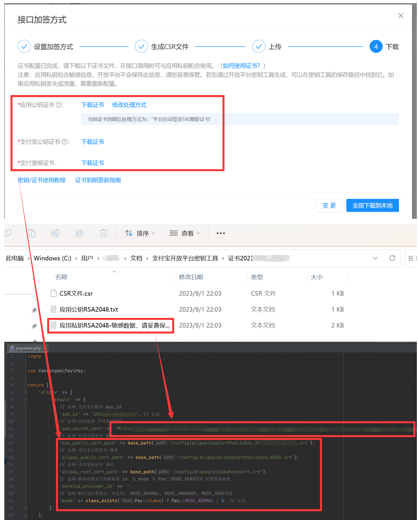This screenshot has width=418, height=520.
Task: Sort files by the 名称 column
Action: pos(61,277)
